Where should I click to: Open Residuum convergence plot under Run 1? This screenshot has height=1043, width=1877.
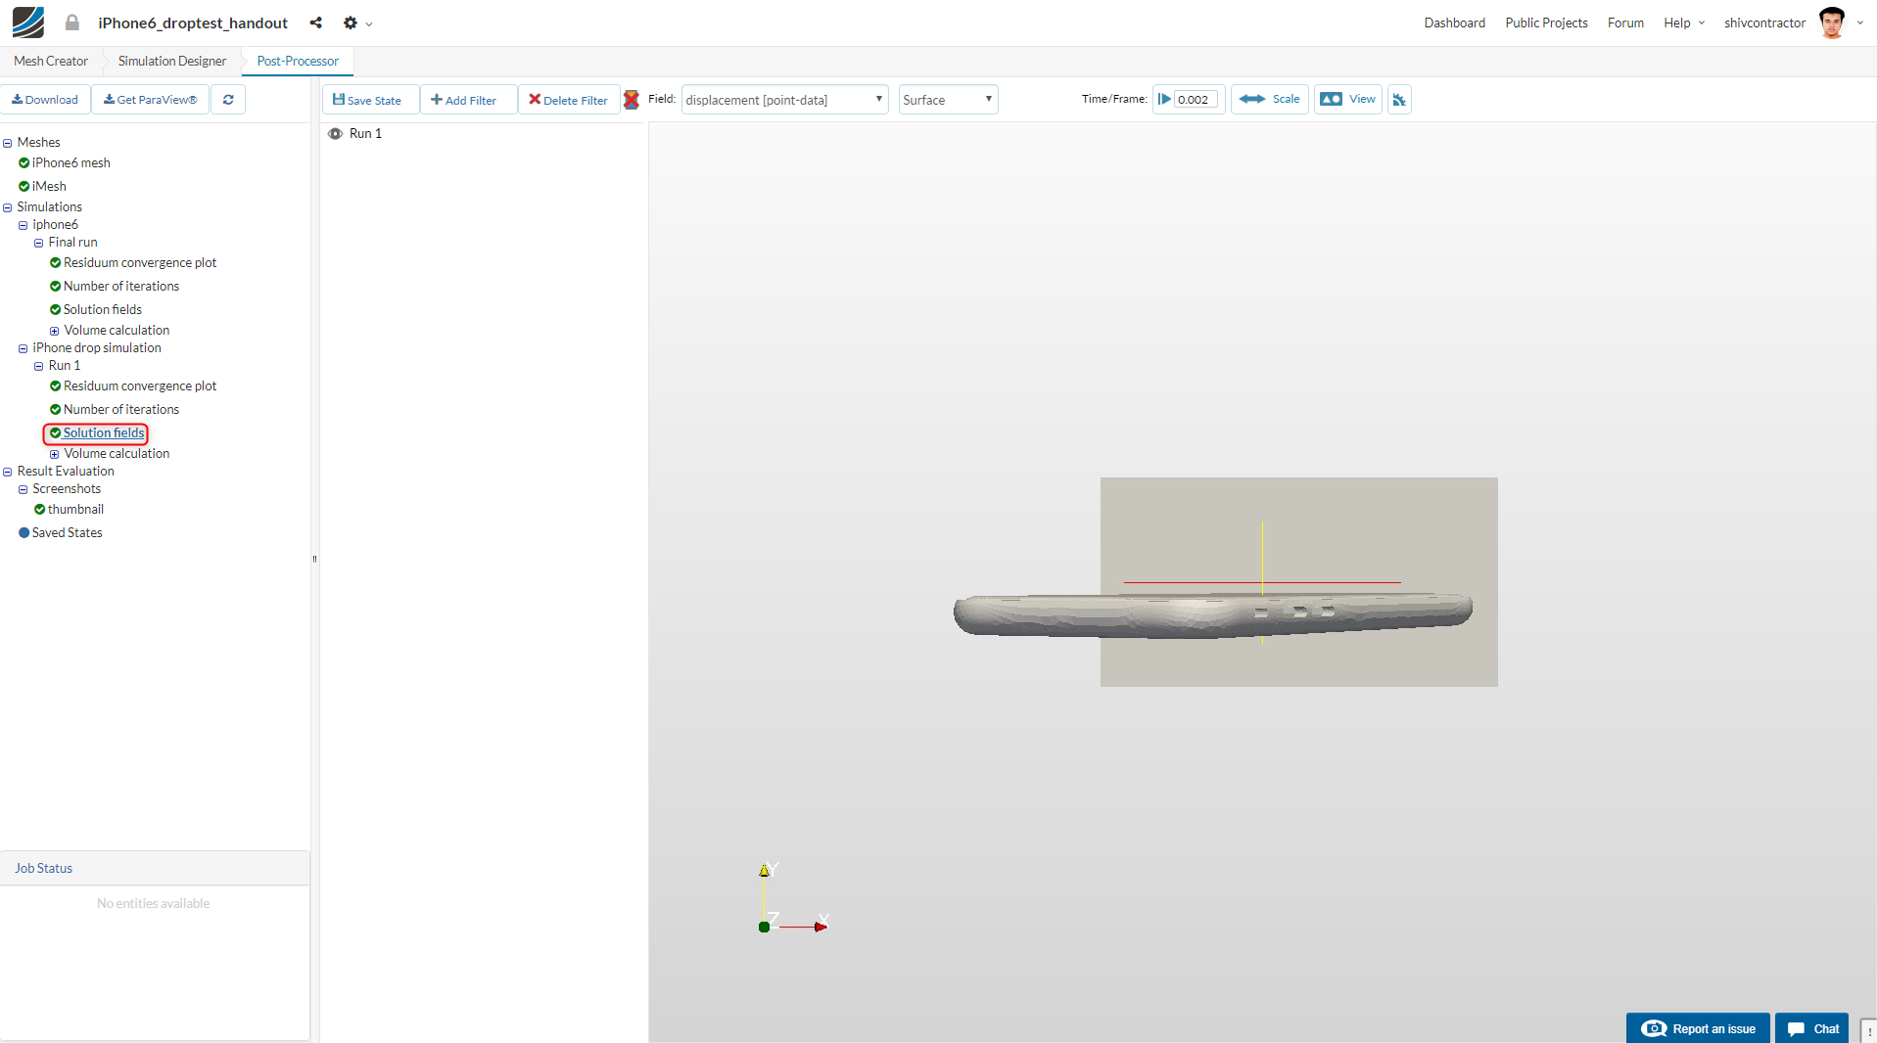coord(140,386)
